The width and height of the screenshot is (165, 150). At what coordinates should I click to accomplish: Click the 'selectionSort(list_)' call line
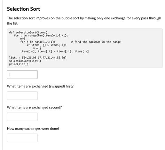25,61
